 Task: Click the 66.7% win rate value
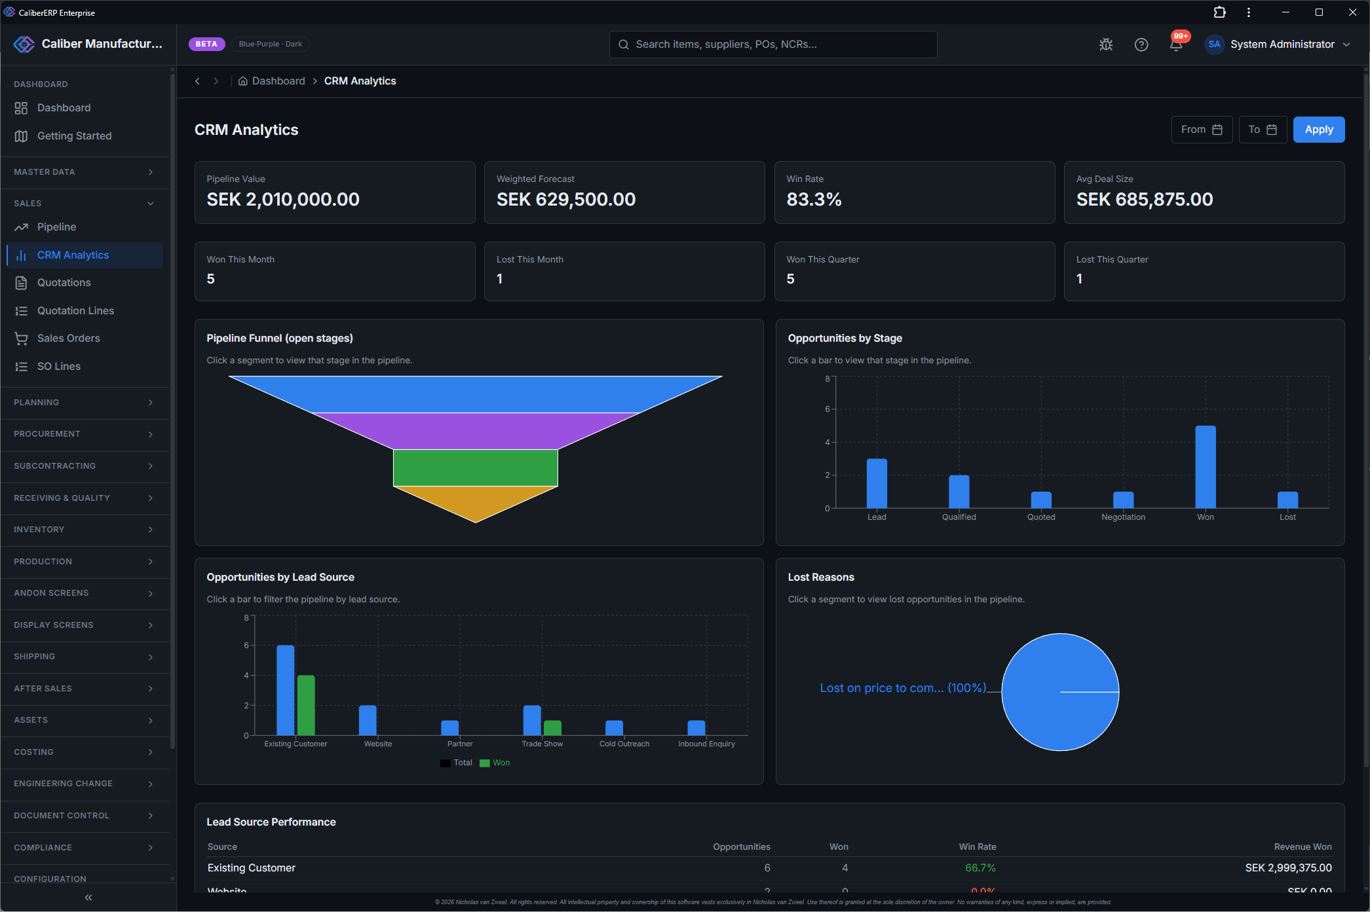(x=980, y=868)
